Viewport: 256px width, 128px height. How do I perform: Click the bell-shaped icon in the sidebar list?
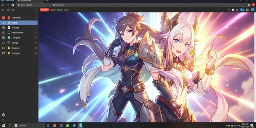(3, 43)
